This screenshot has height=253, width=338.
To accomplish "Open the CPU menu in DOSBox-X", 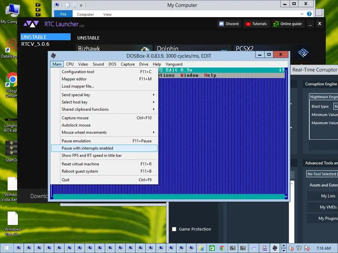I will (70, 64).
